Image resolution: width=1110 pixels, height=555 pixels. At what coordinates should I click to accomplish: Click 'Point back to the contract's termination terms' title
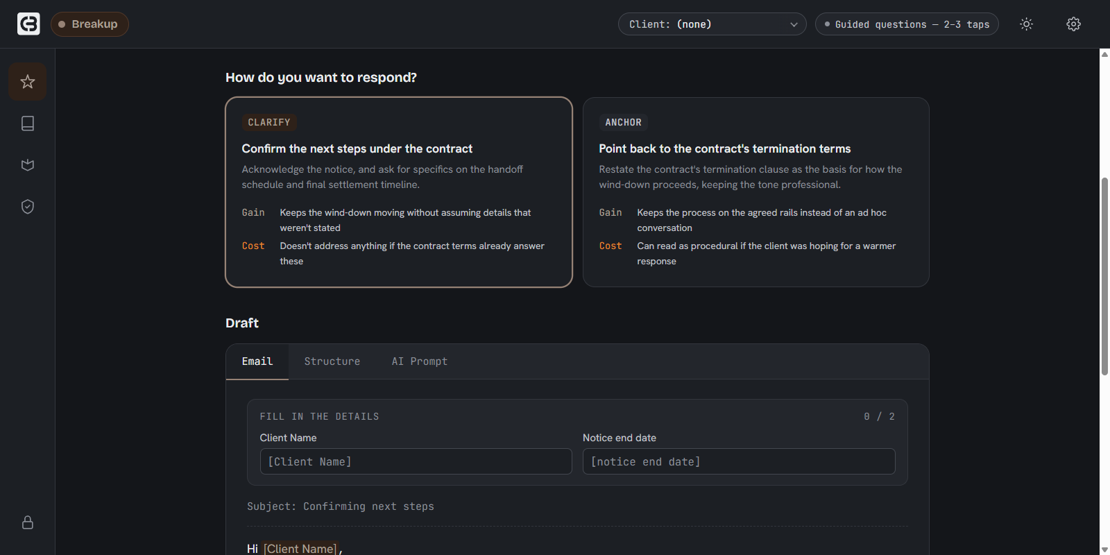click(x=725, y=148)
